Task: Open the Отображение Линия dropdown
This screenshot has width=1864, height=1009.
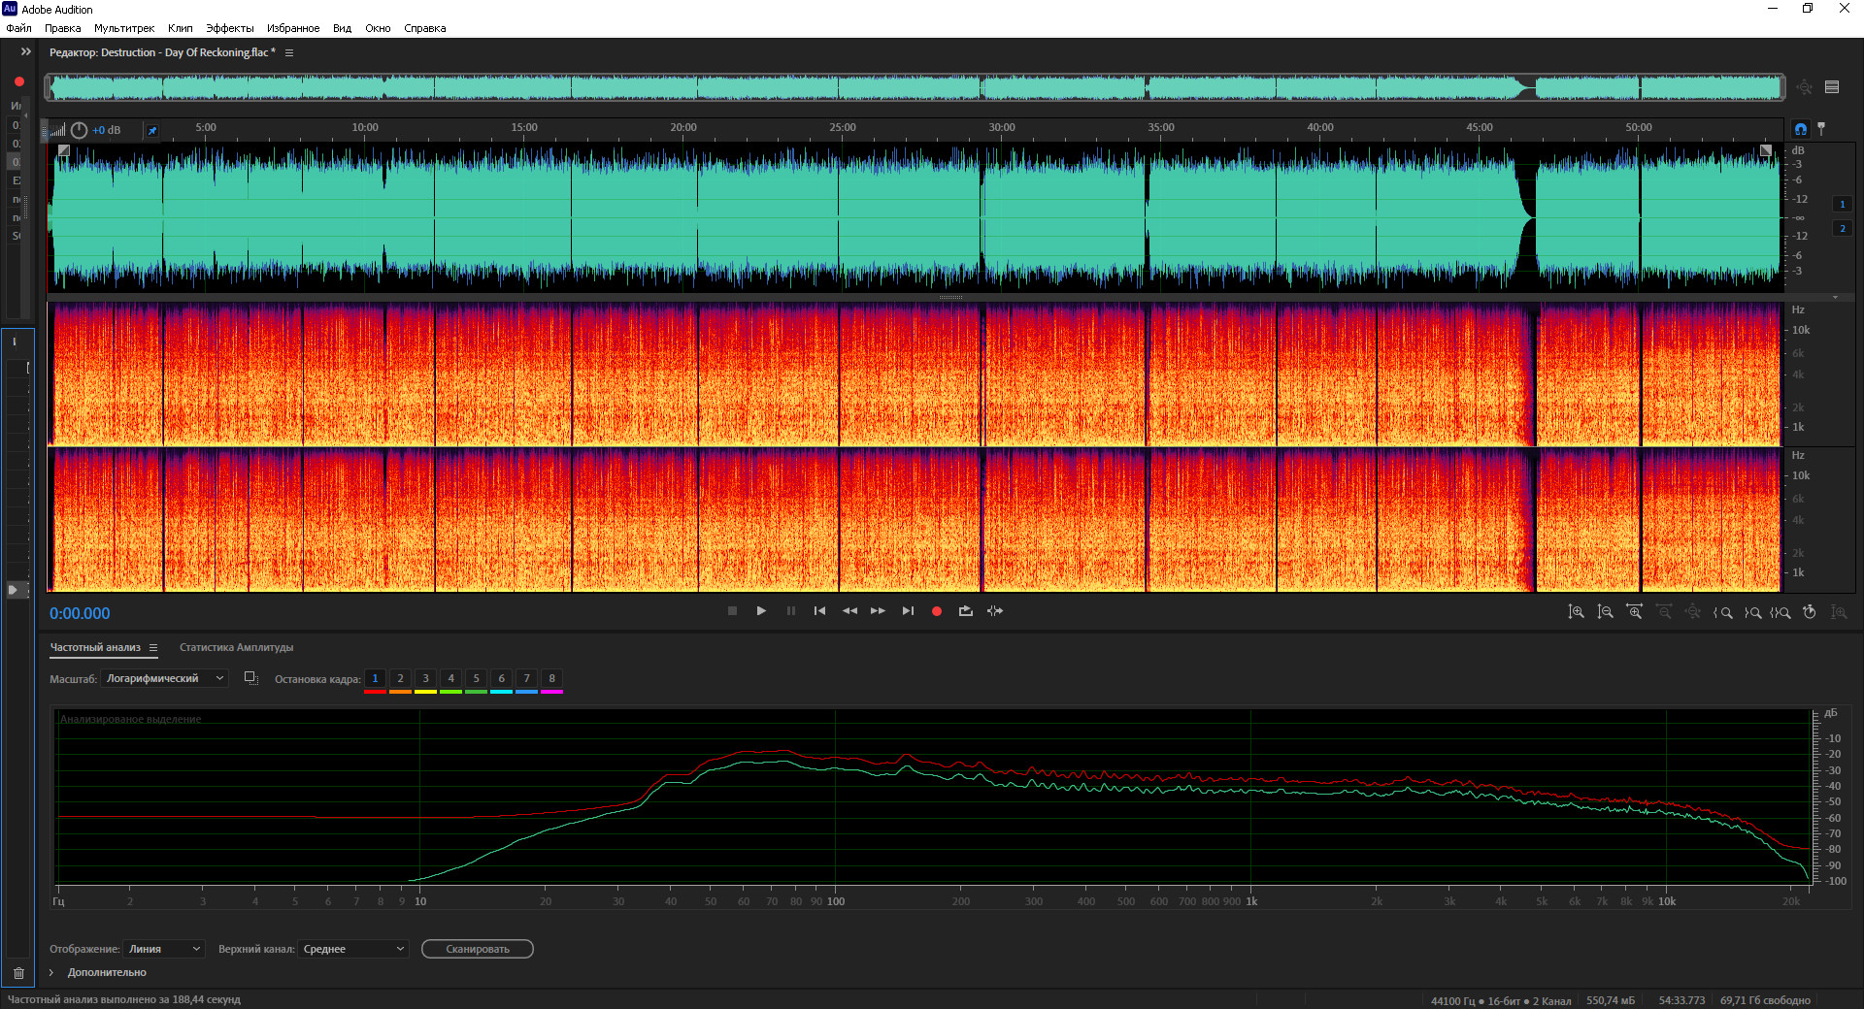Action: point(164,949)
